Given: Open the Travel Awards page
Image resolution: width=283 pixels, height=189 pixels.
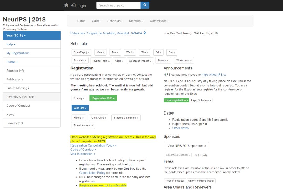Looking at the screenshot, I should [x=83, y=125].
